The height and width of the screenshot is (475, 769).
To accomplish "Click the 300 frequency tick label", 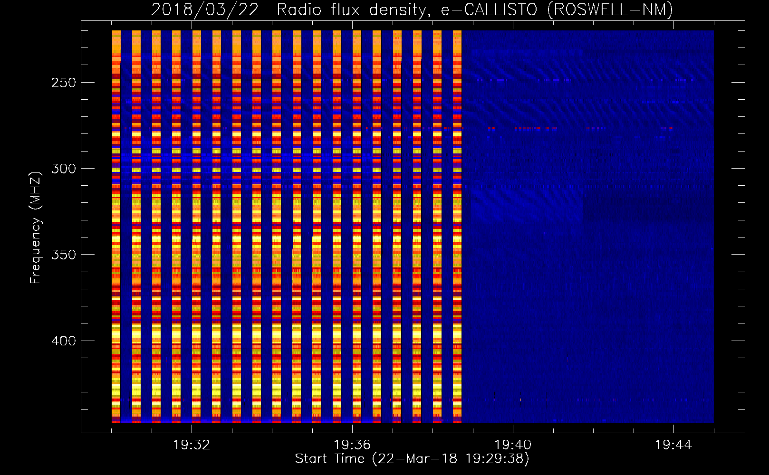I will pyautogui.click(x=64, y=169).
